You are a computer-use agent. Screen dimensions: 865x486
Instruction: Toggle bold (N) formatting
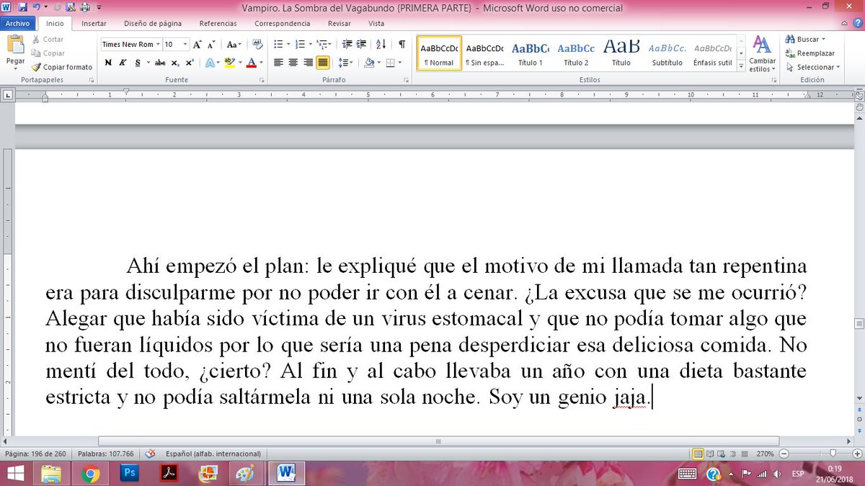(108, 63)
